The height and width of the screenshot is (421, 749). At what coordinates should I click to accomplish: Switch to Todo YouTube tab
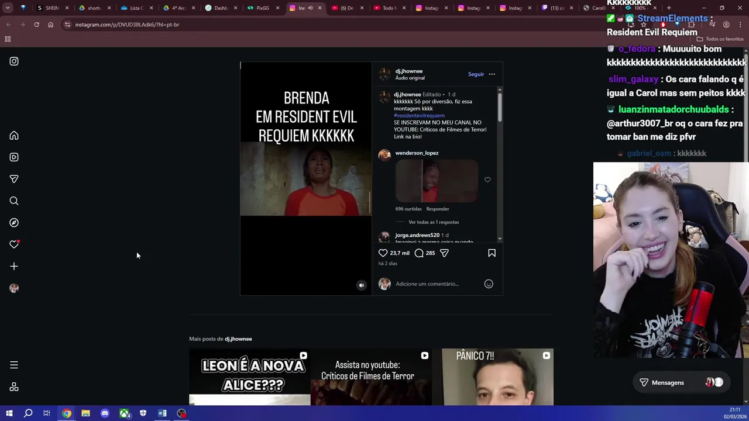[x=389, y=8]
